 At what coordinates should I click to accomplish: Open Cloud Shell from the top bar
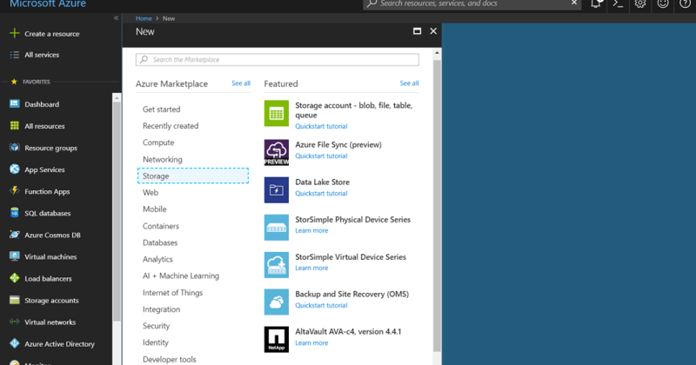(x=619, y=3)
